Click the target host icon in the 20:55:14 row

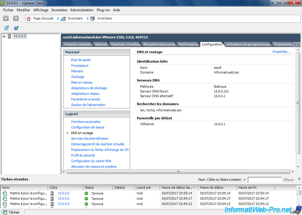pos(52,193)
